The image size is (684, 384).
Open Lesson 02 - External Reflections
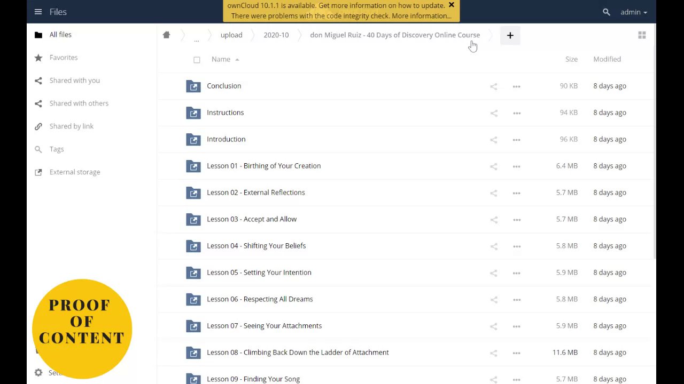click(x=255, y=193)
